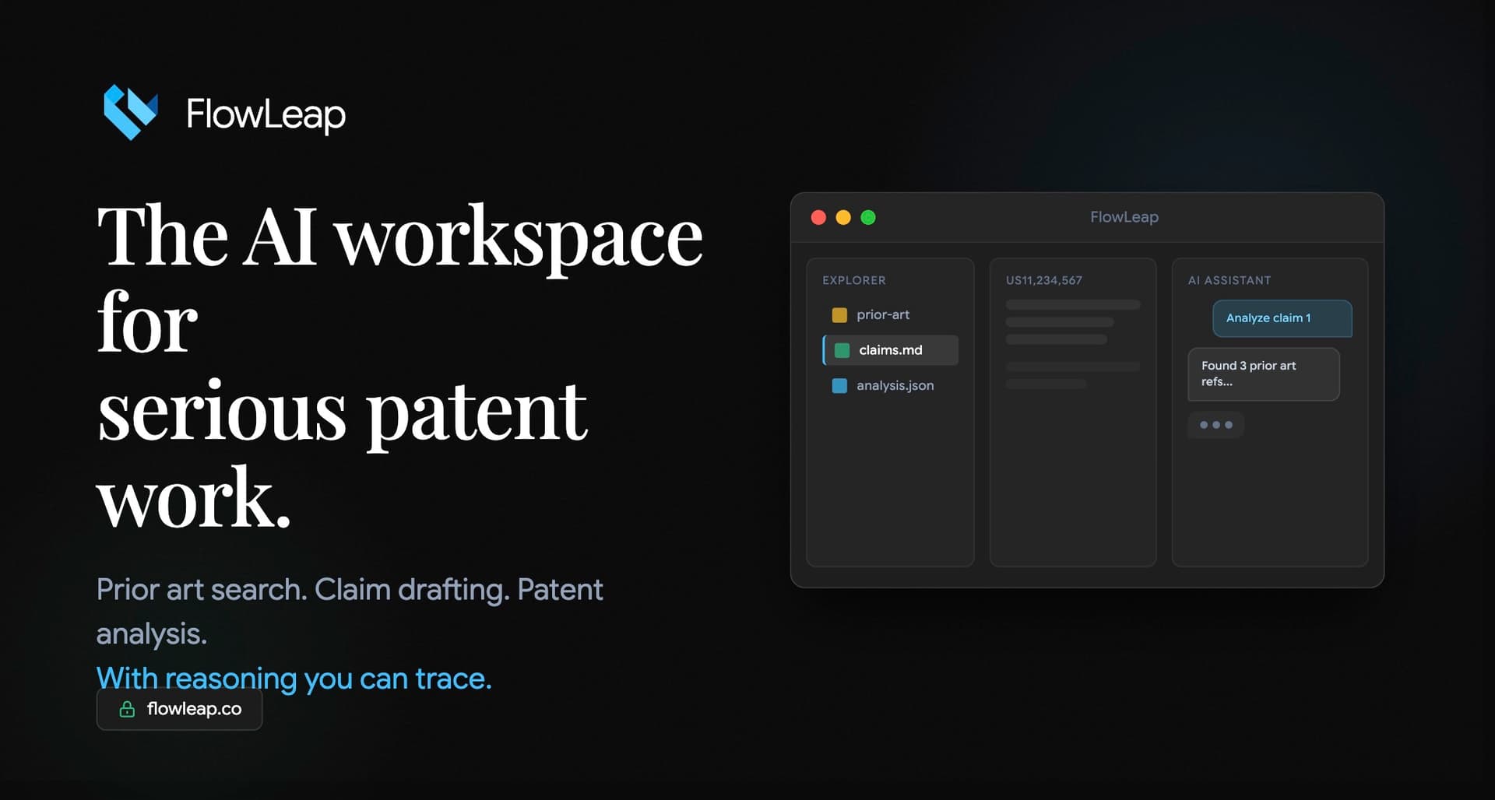Image resolution: width=1495 pixels, height=800 pixels.
Task: Click the Analyze claim 1 message bubble
Action: pyautogui.click(x=1282, y=318)
